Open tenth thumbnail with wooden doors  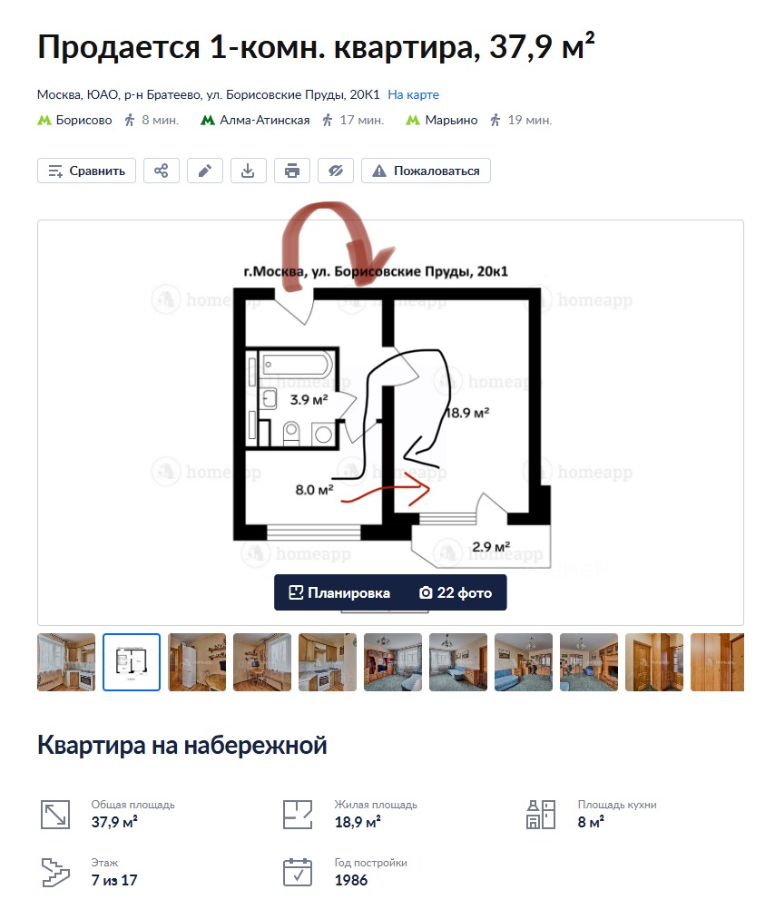coord(653,662)
